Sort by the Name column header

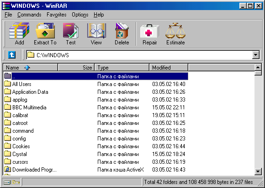(31, 68)
